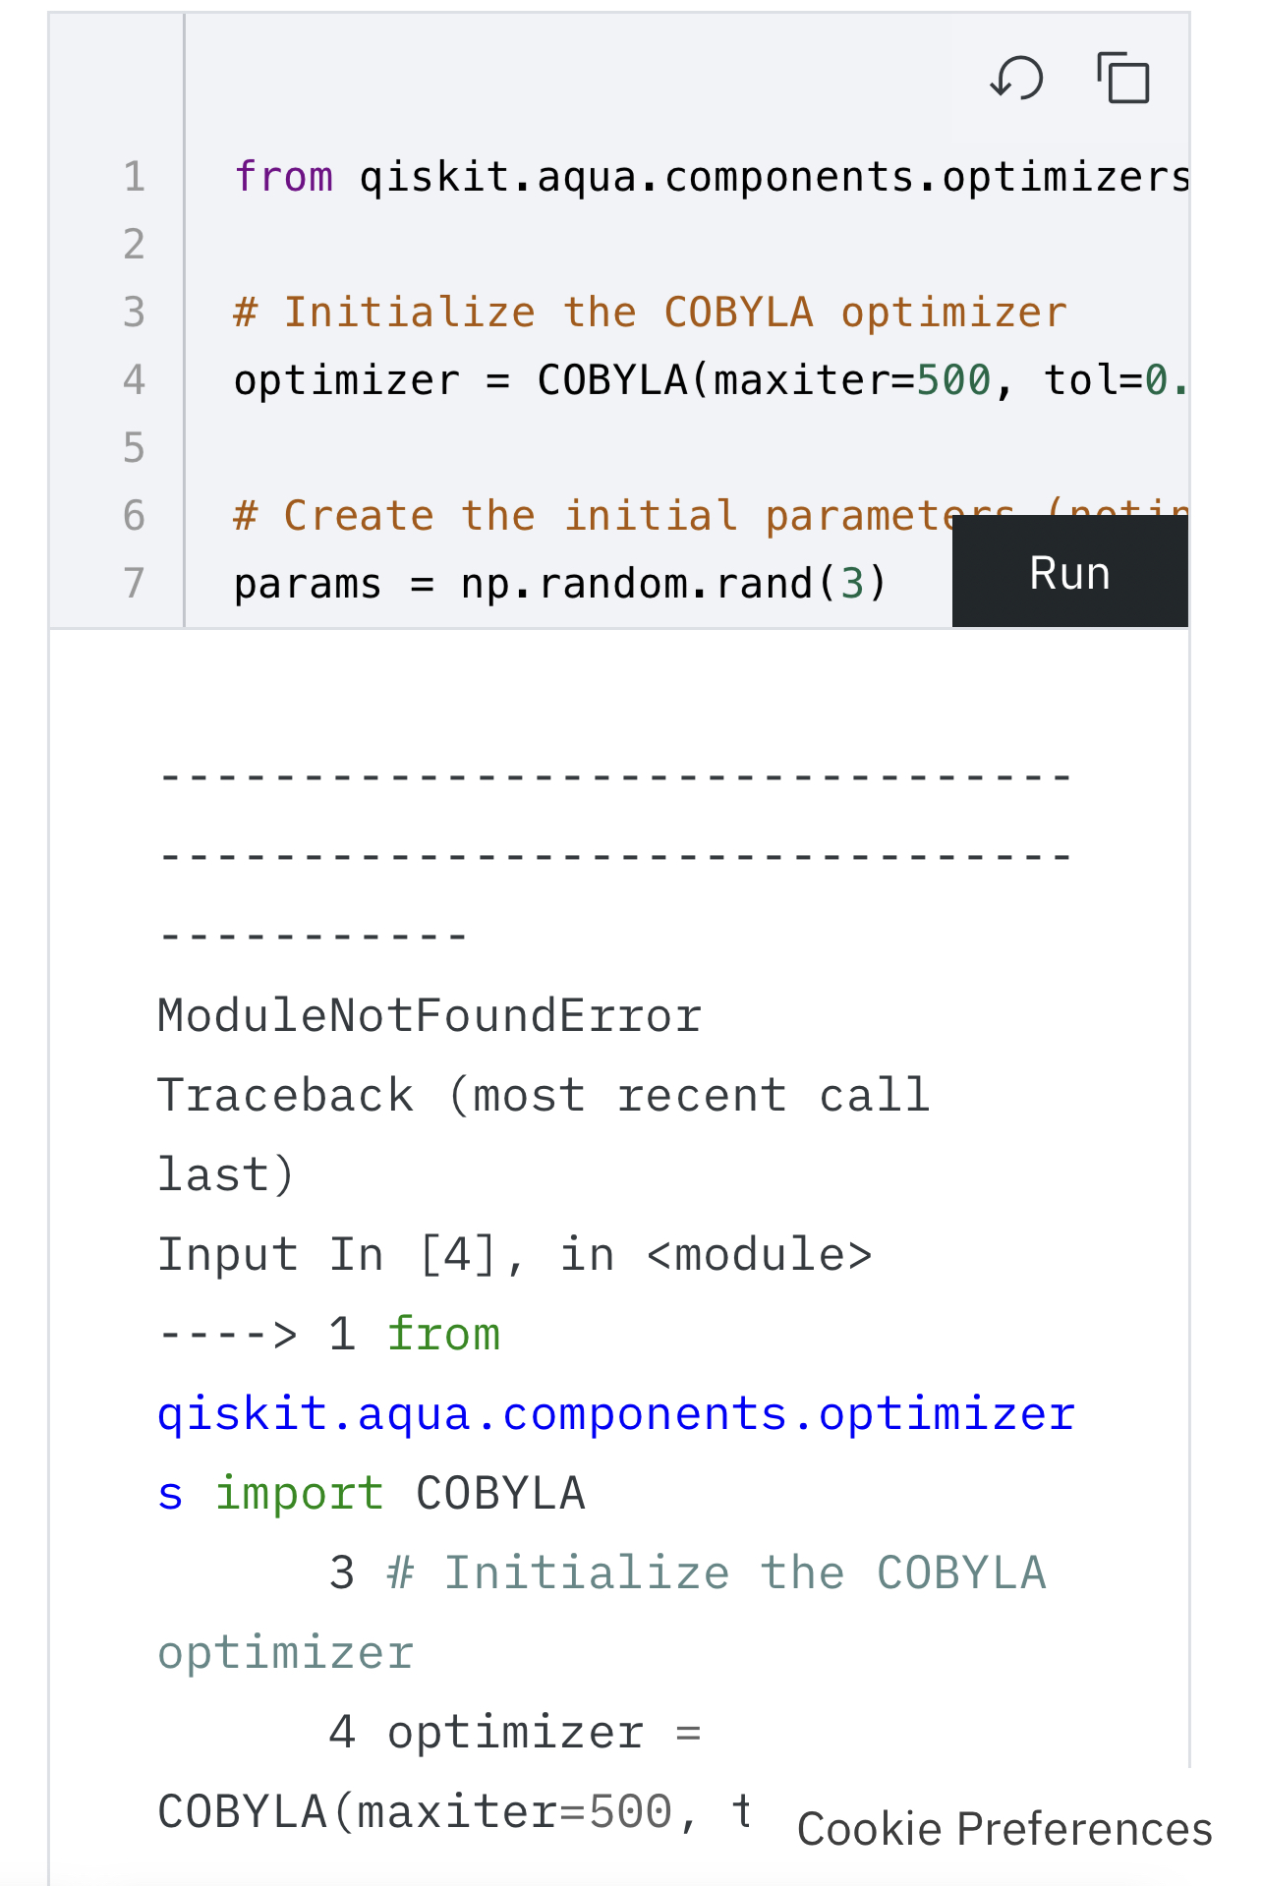Click 'Input In [4], in <module>' line

tap(515, 1255)
